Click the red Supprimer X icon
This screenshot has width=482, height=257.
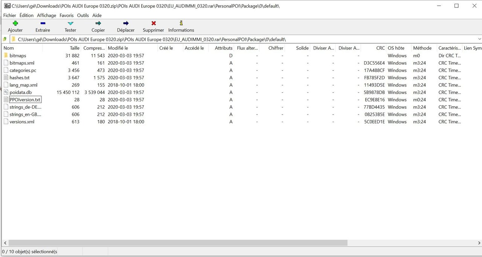[x=153, y=23]
